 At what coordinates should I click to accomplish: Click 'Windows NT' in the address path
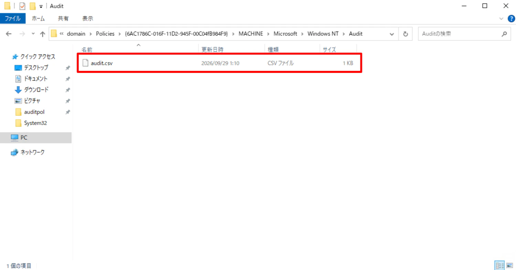tap(323, 34)
